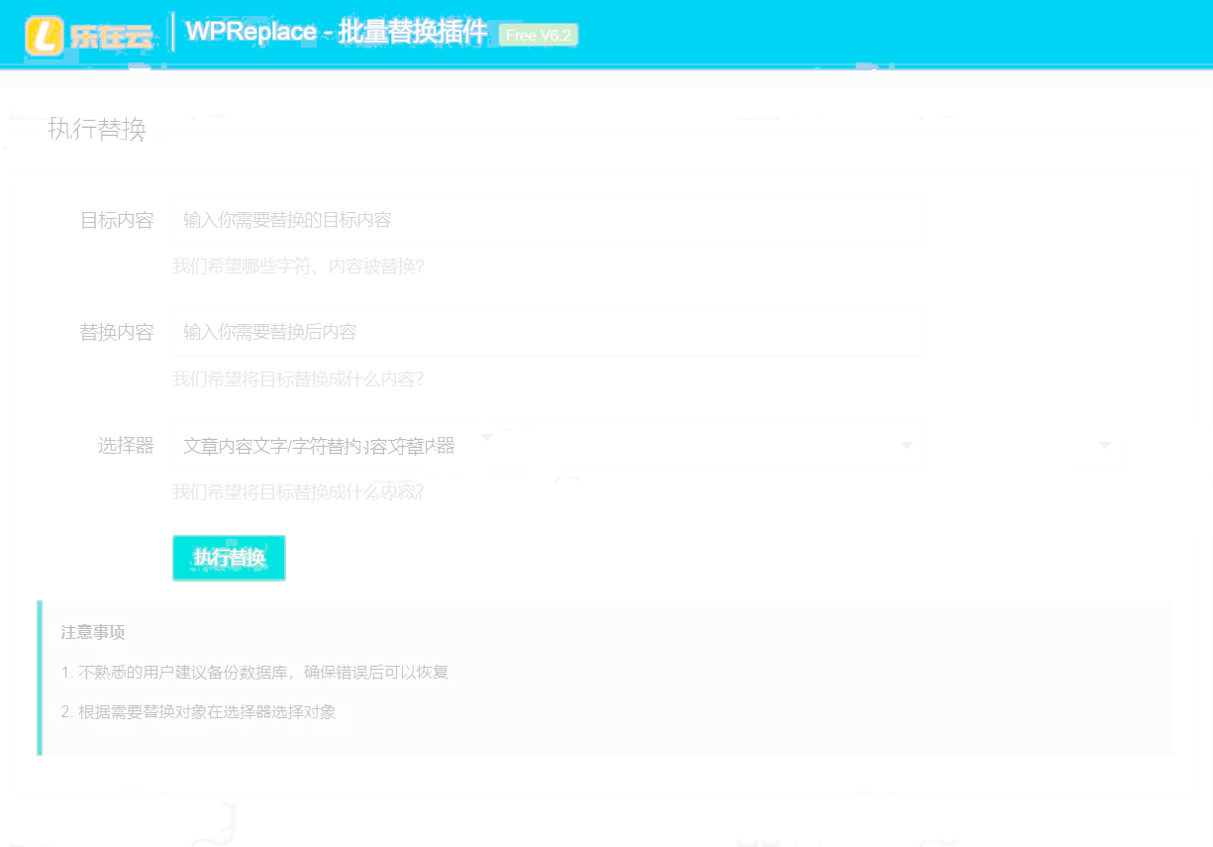Viewport: 1213px width, 847px height.
Task: Click the hint text below 选择器 dropdown
Action: tap(298, 492)
